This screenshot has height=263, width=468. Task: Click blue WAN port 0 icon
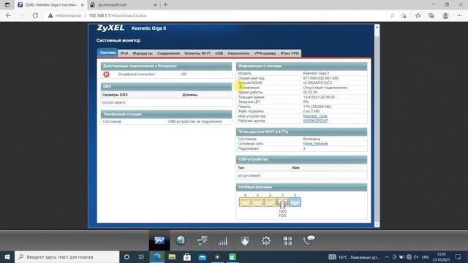coord(295,202)
